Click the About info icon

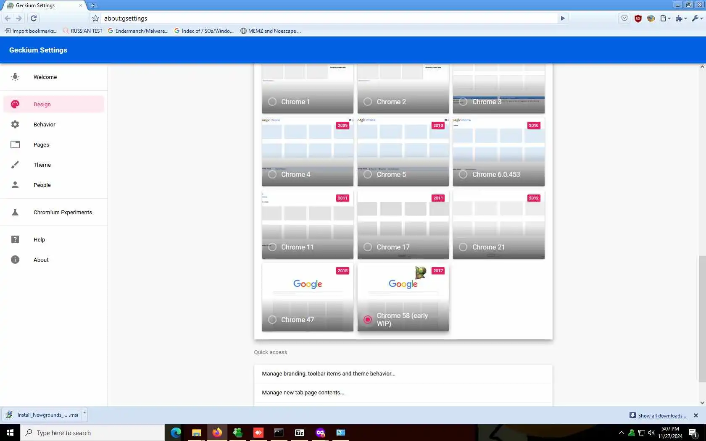point(15,260)
